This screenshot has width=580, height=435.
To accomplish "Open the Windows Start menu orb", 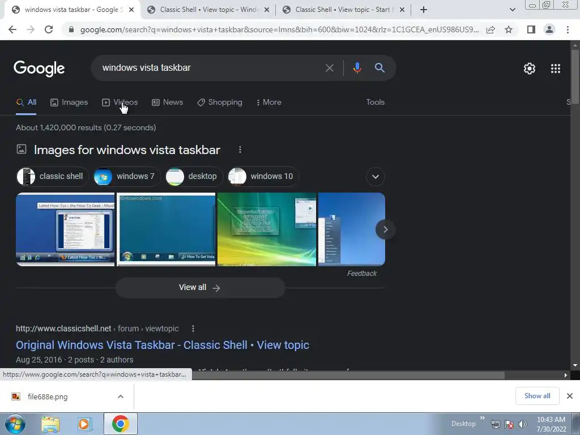I will click(15, 424).
